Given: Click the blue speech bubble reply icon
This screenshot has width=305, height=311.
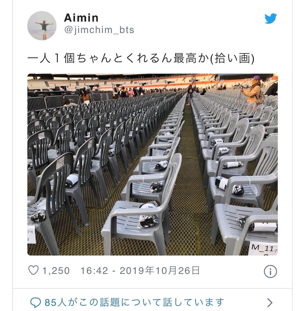Looking at the screenshot, I should [x=35, y=303].
